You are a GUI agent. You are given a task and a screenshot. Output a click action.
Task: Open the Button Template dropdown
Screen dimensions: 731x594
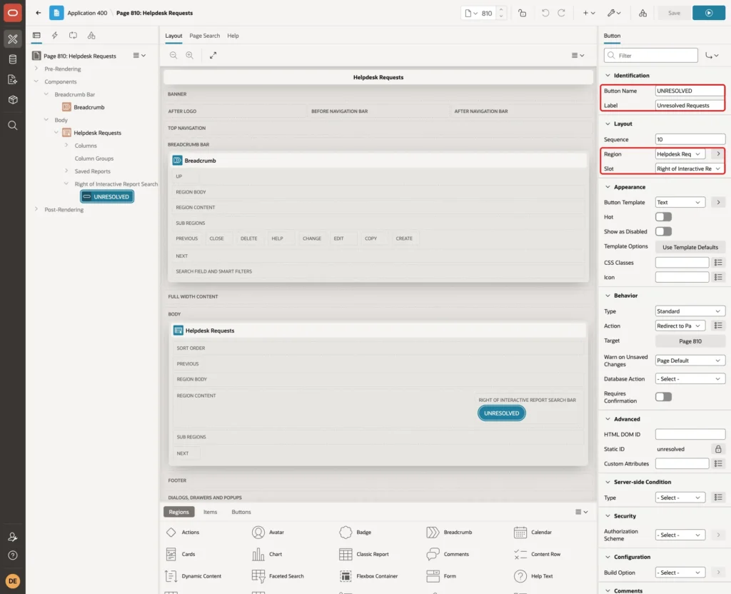click(680, 202)
